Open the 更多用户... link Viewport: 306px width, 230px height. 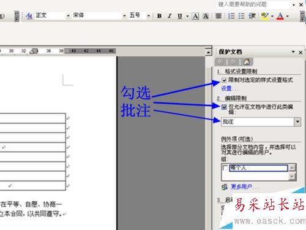pos(244,187)
